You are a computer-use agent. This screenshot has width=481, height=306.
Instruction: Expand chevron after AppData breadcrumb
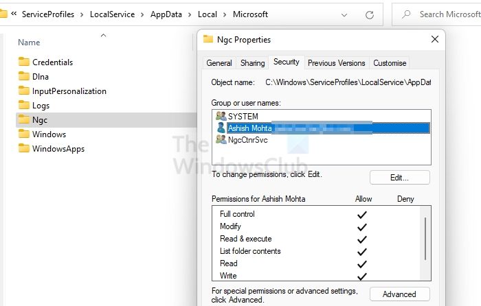190,14
